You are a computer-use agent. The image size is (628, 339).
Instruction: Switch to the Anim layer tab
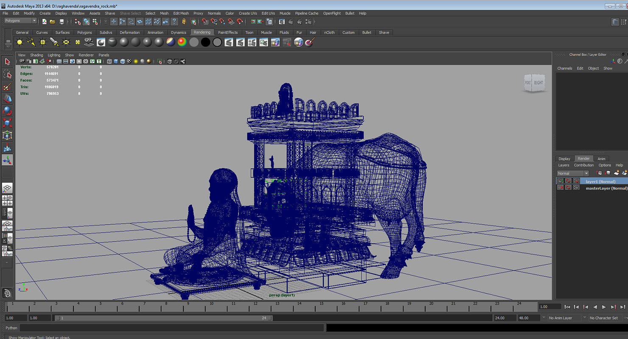(601, 159)
